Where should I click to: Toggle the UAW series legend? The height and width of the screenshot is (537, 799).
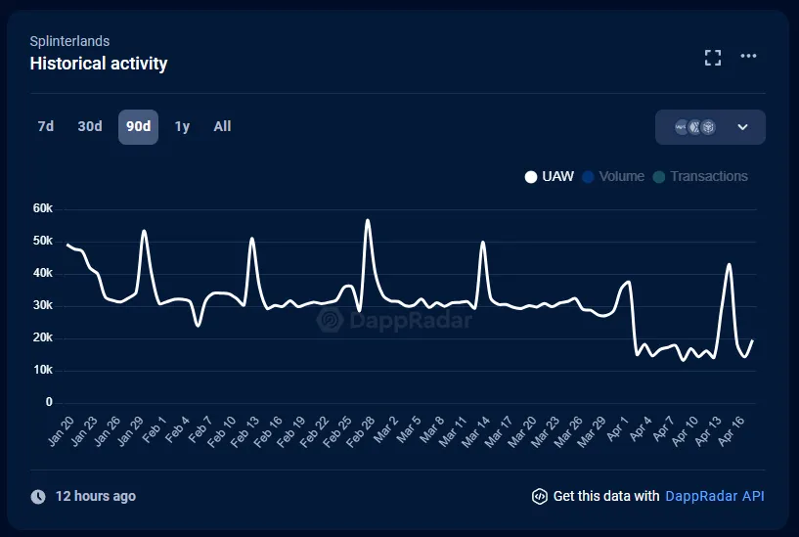click(x=550, y=176)
